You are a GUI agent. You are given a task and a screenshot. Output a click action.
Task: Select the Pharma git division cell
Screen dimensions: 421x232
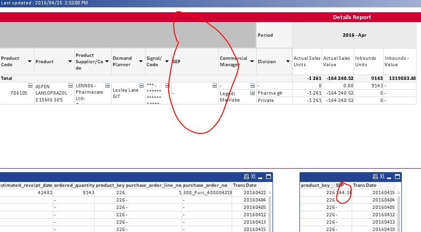274,93
